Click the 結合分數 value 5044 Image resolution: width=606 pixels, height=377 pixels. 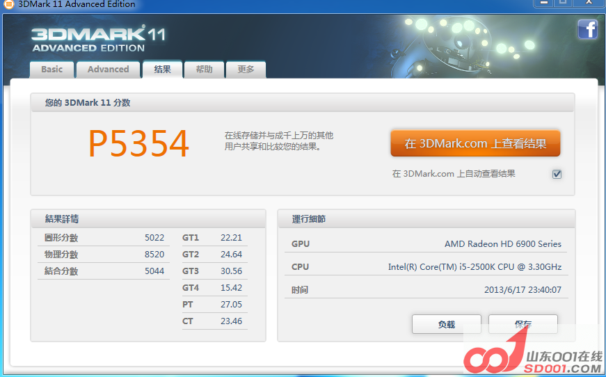[x=154, y=271]
